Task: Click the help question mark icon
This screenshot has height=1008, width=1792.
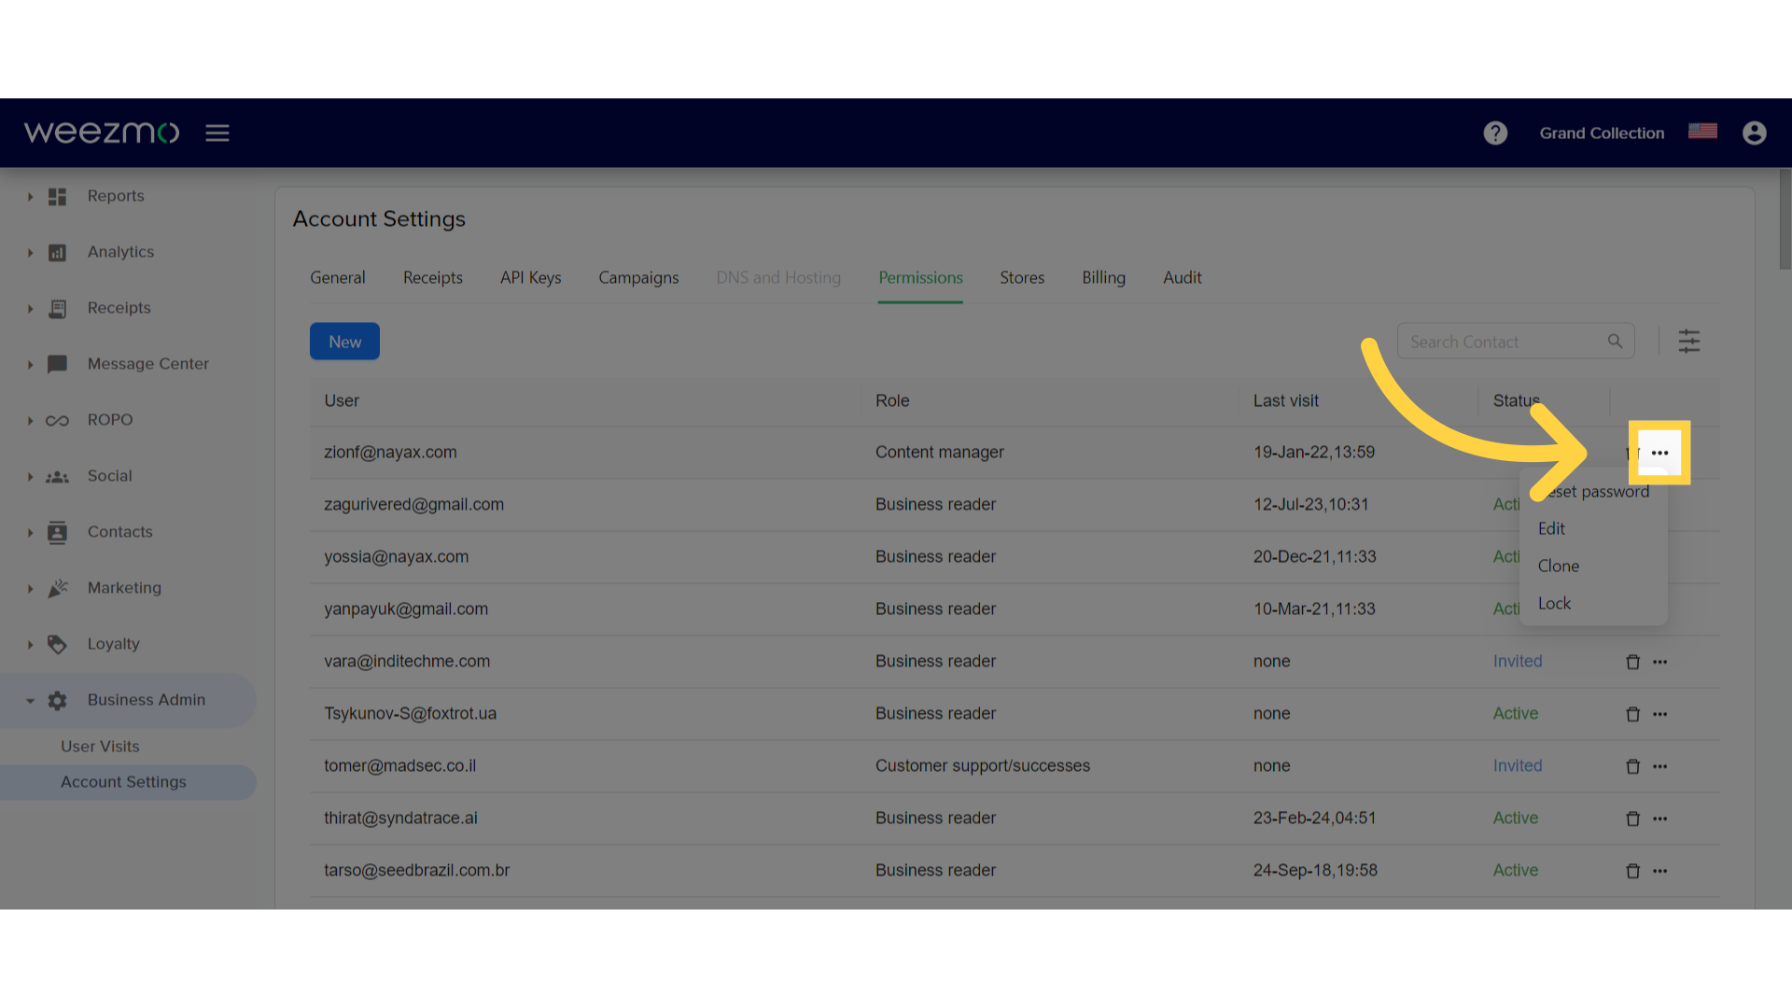Action: (x=1495, y=132)
